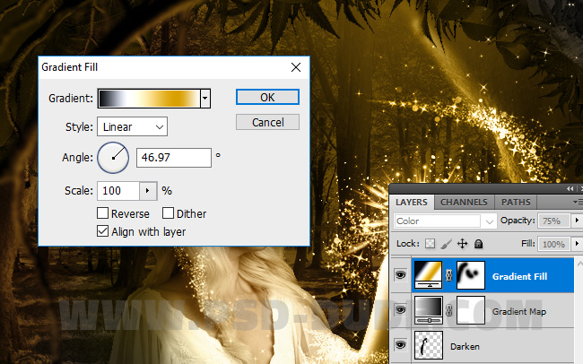Click the Gradient Map layer mask link icon
Image resolution: width=583 pixels, height=364 pixels.
[x=449, y=311]
